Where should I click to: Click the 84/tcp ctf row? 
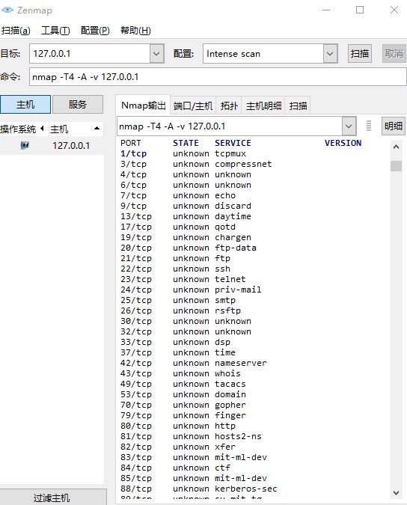click(x=176, y=468)
